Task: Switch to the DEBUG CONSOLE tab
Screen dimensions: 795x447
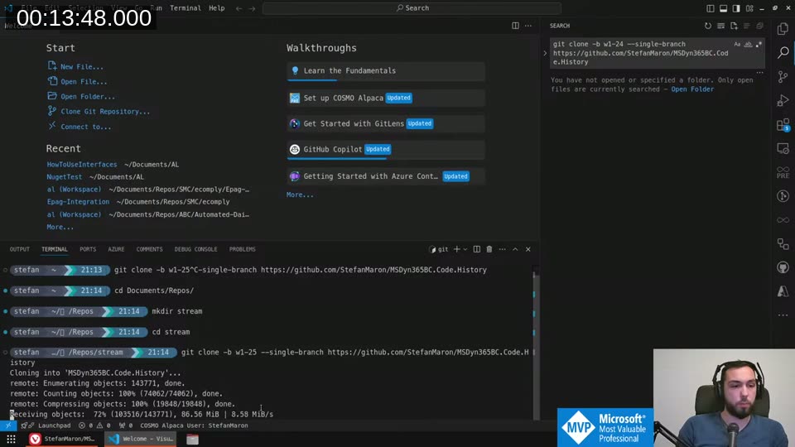Action: (x=195, y=249)
